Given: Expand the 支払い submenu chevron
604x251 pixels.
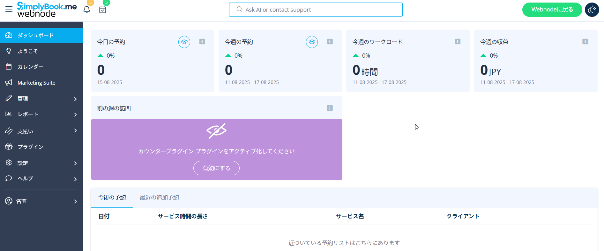Looking at the screenshot, I should click(x=75, y=131).
